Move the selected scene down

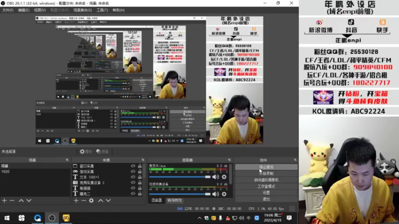29,201
